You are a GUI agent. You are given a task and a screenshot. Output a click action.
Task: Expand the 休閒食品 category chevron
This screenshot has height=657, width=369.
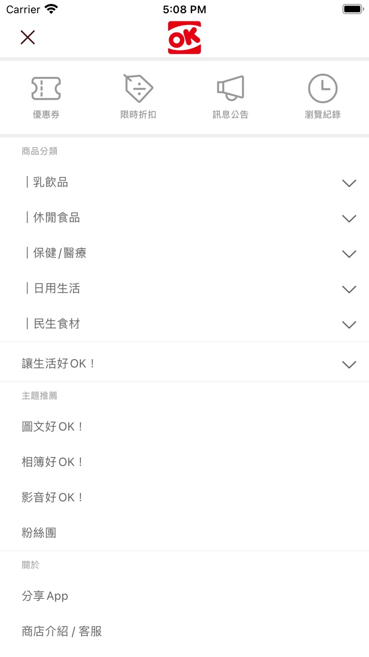349,218
